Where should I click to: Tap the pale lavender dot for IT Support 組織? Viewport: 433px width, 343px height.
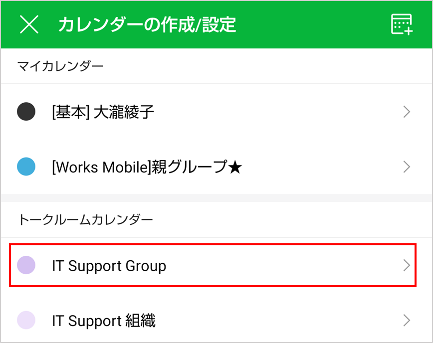click(26, 320)
